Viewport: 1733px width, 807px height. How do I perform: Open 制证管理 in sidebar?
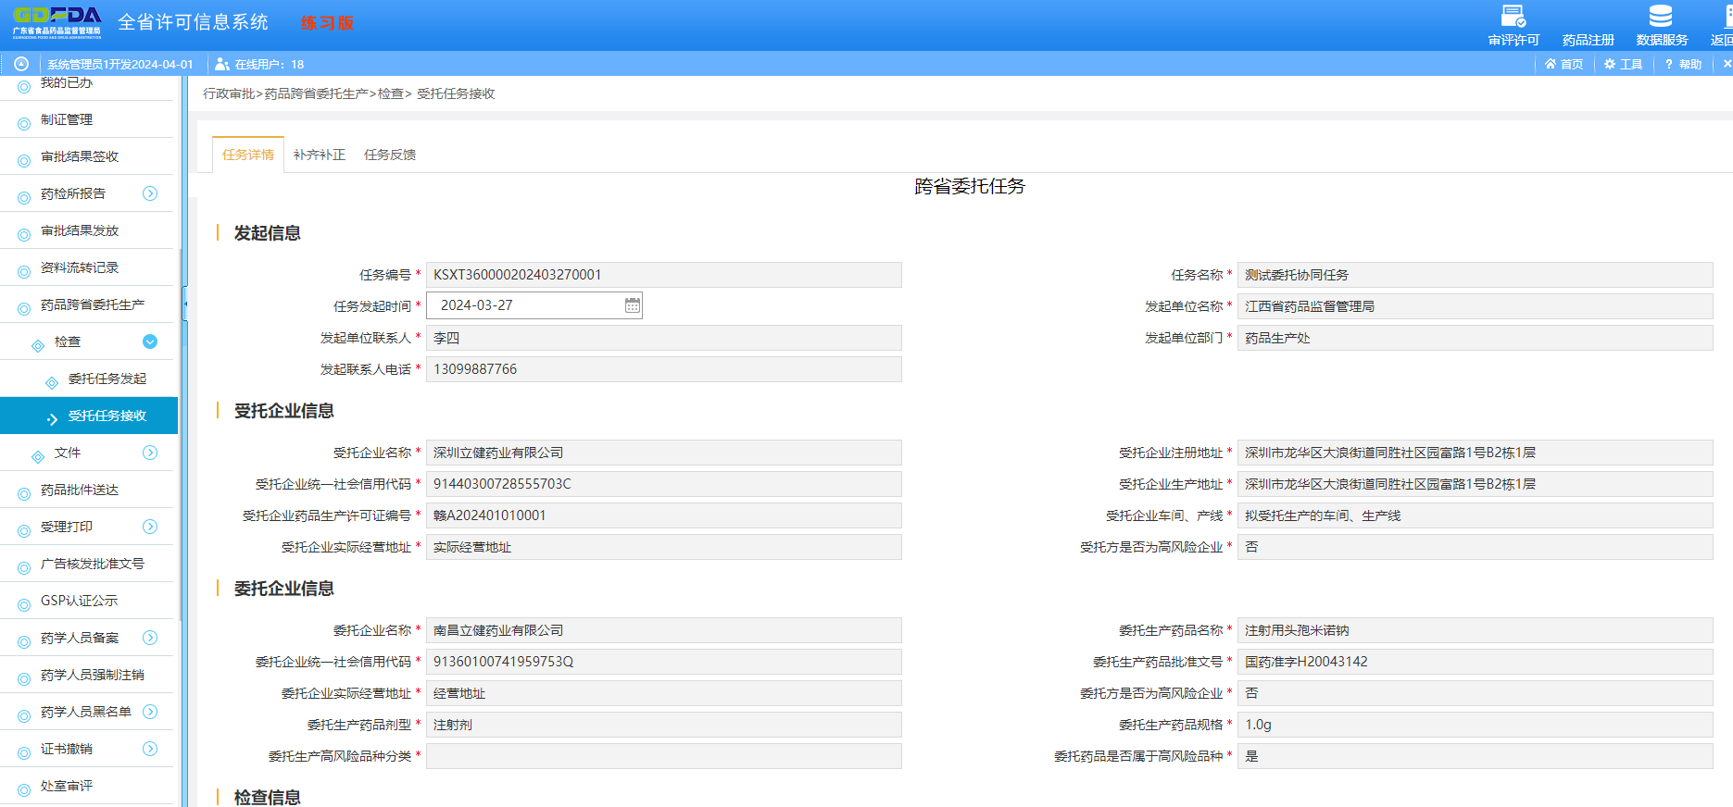pos(67,119)
